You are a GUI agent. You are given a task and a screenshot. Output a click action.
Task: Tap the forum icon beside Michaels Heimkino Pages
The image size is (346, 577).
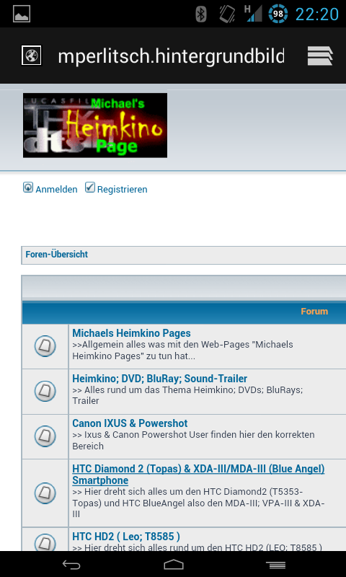coord(45,346)
